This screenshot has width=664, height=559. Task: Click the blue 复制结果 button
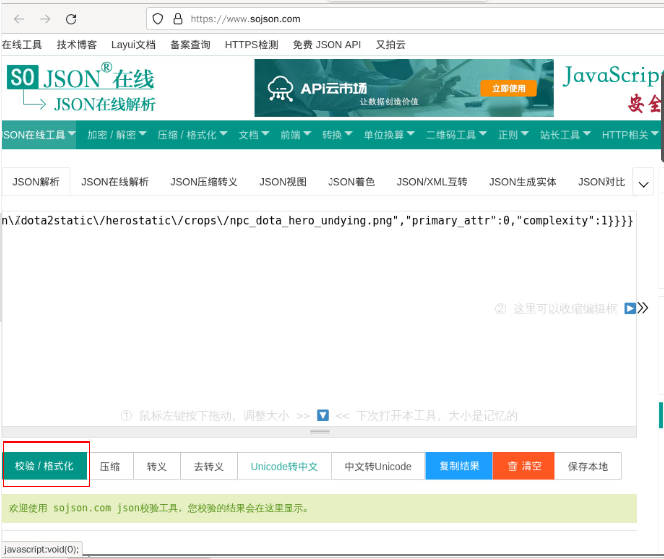tap(459, 466)
